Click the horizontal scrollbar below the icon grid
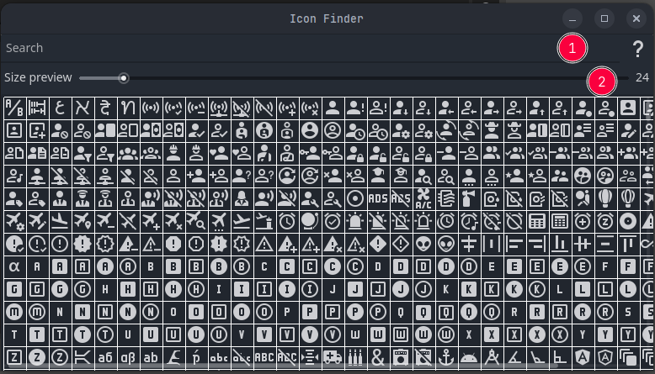 pos(280,366)
